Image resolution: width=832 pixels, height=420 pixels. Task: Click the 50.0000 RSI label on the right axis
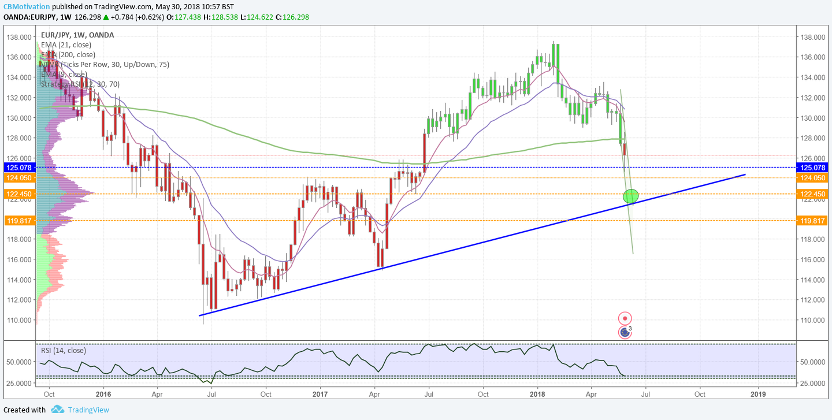coord(813,362)
